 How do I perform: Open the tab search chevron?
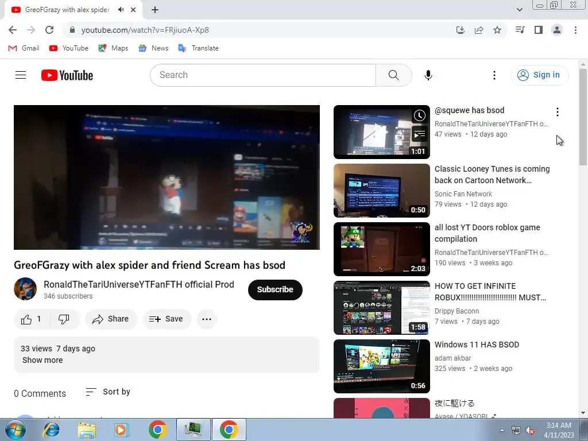point(519,10)
